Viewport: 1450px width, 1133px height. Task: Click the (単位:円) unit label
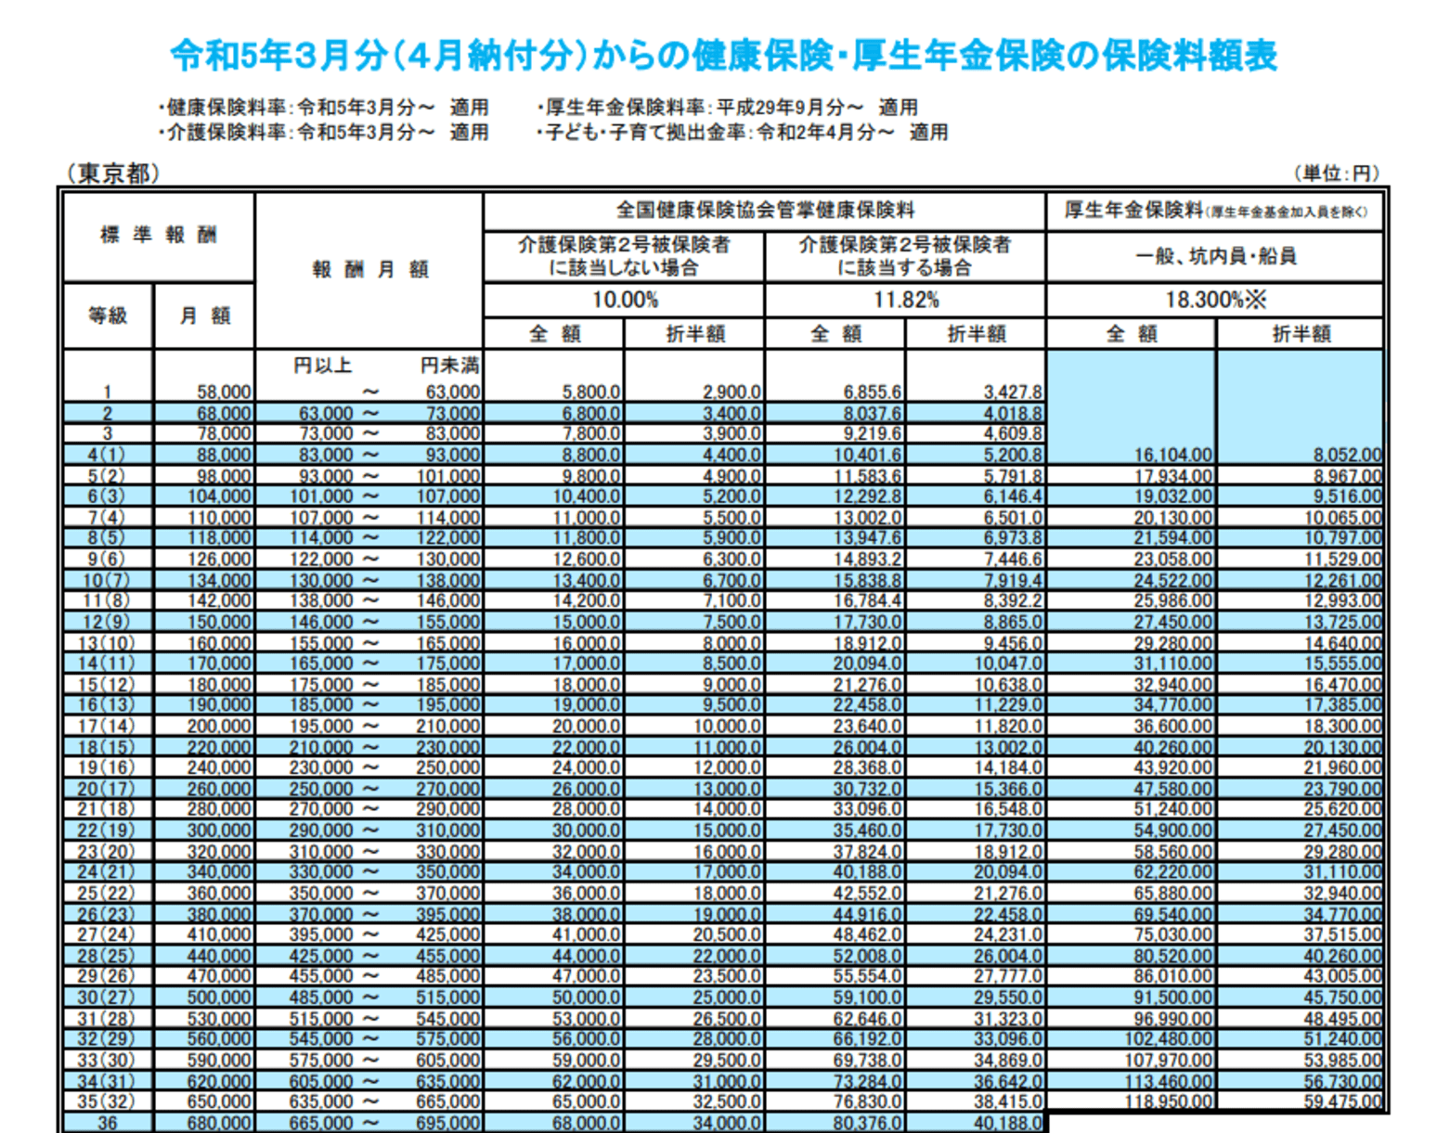pyautogui.click(x=1336, y=174)
